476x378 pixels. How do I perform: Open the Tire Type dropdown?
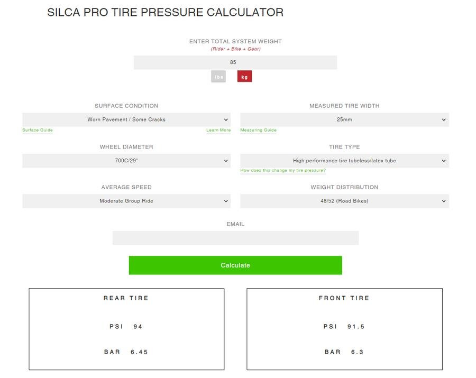(344, 161)
